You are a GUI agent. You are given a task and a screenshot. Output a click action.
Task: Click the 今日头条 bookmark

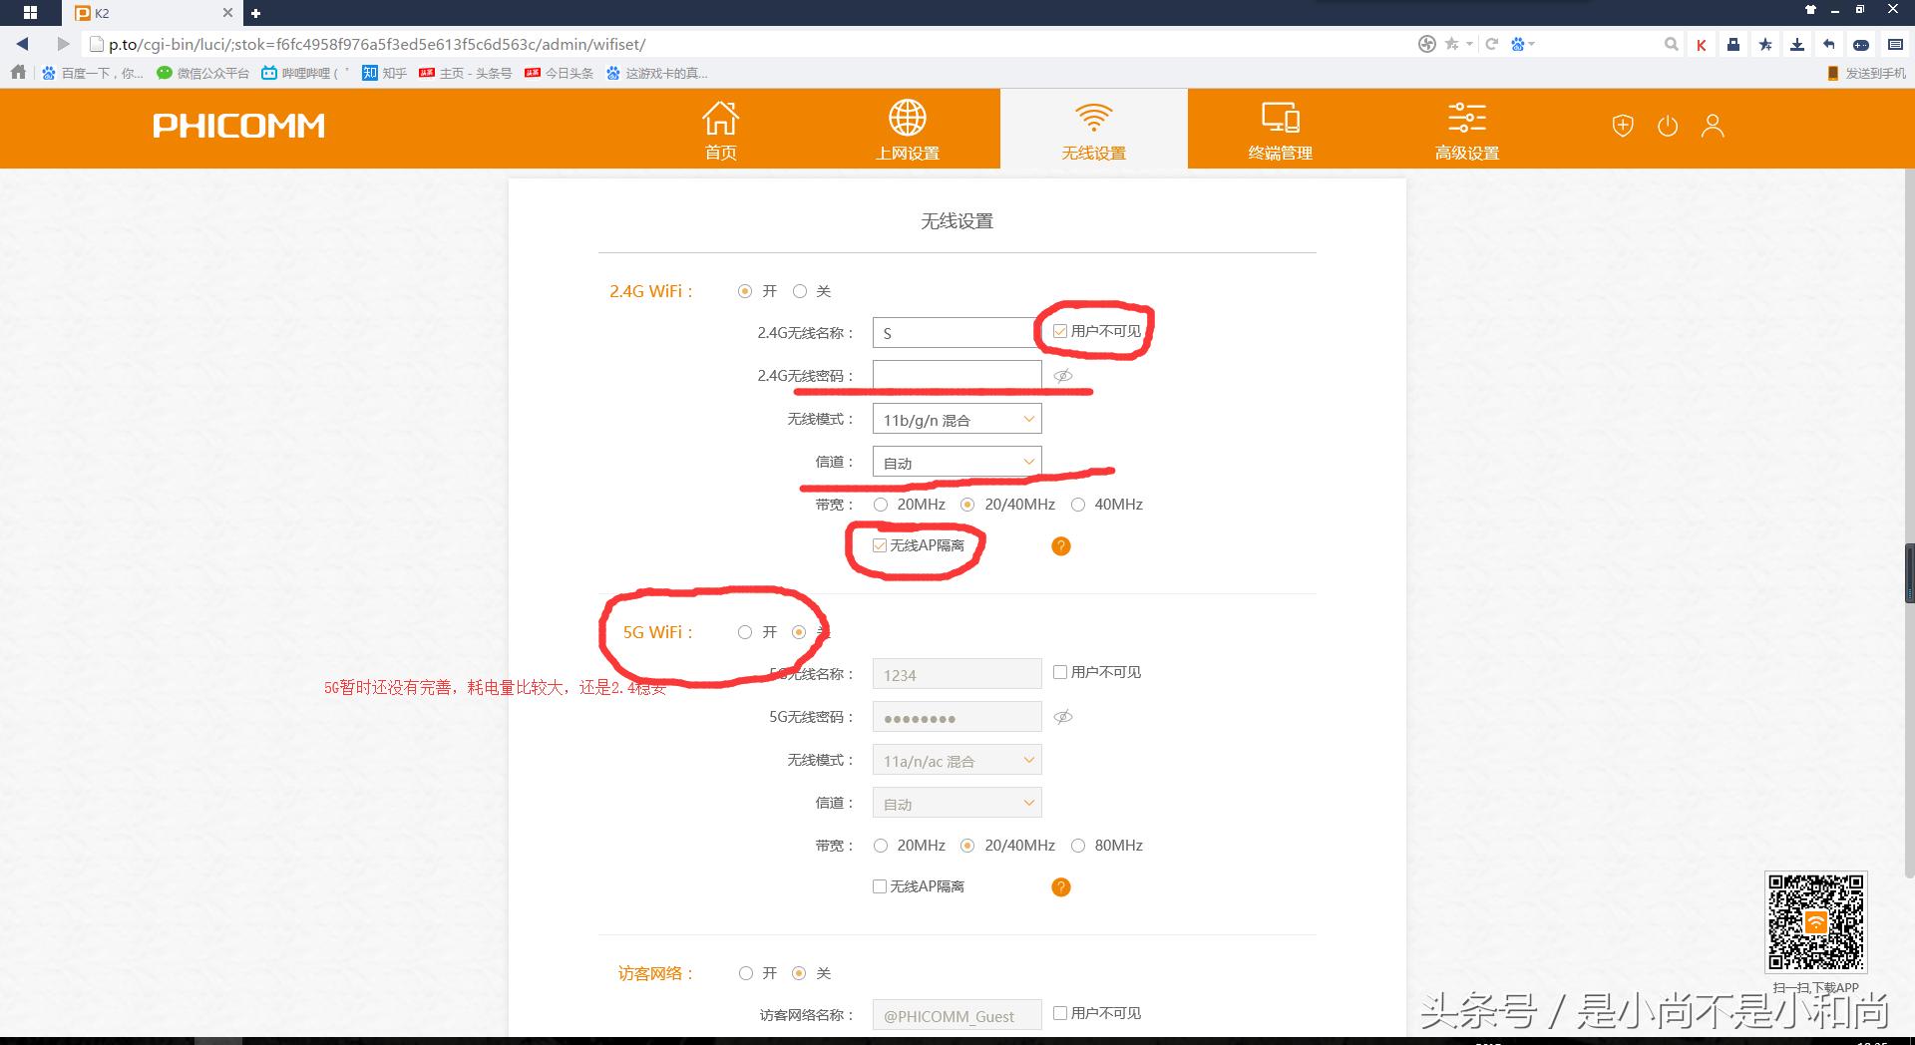564,73
